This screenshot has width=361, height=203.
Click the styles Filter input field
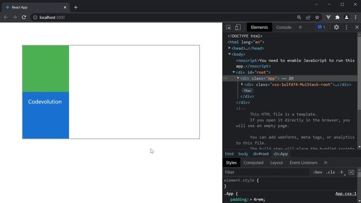[x=266, y=172]
